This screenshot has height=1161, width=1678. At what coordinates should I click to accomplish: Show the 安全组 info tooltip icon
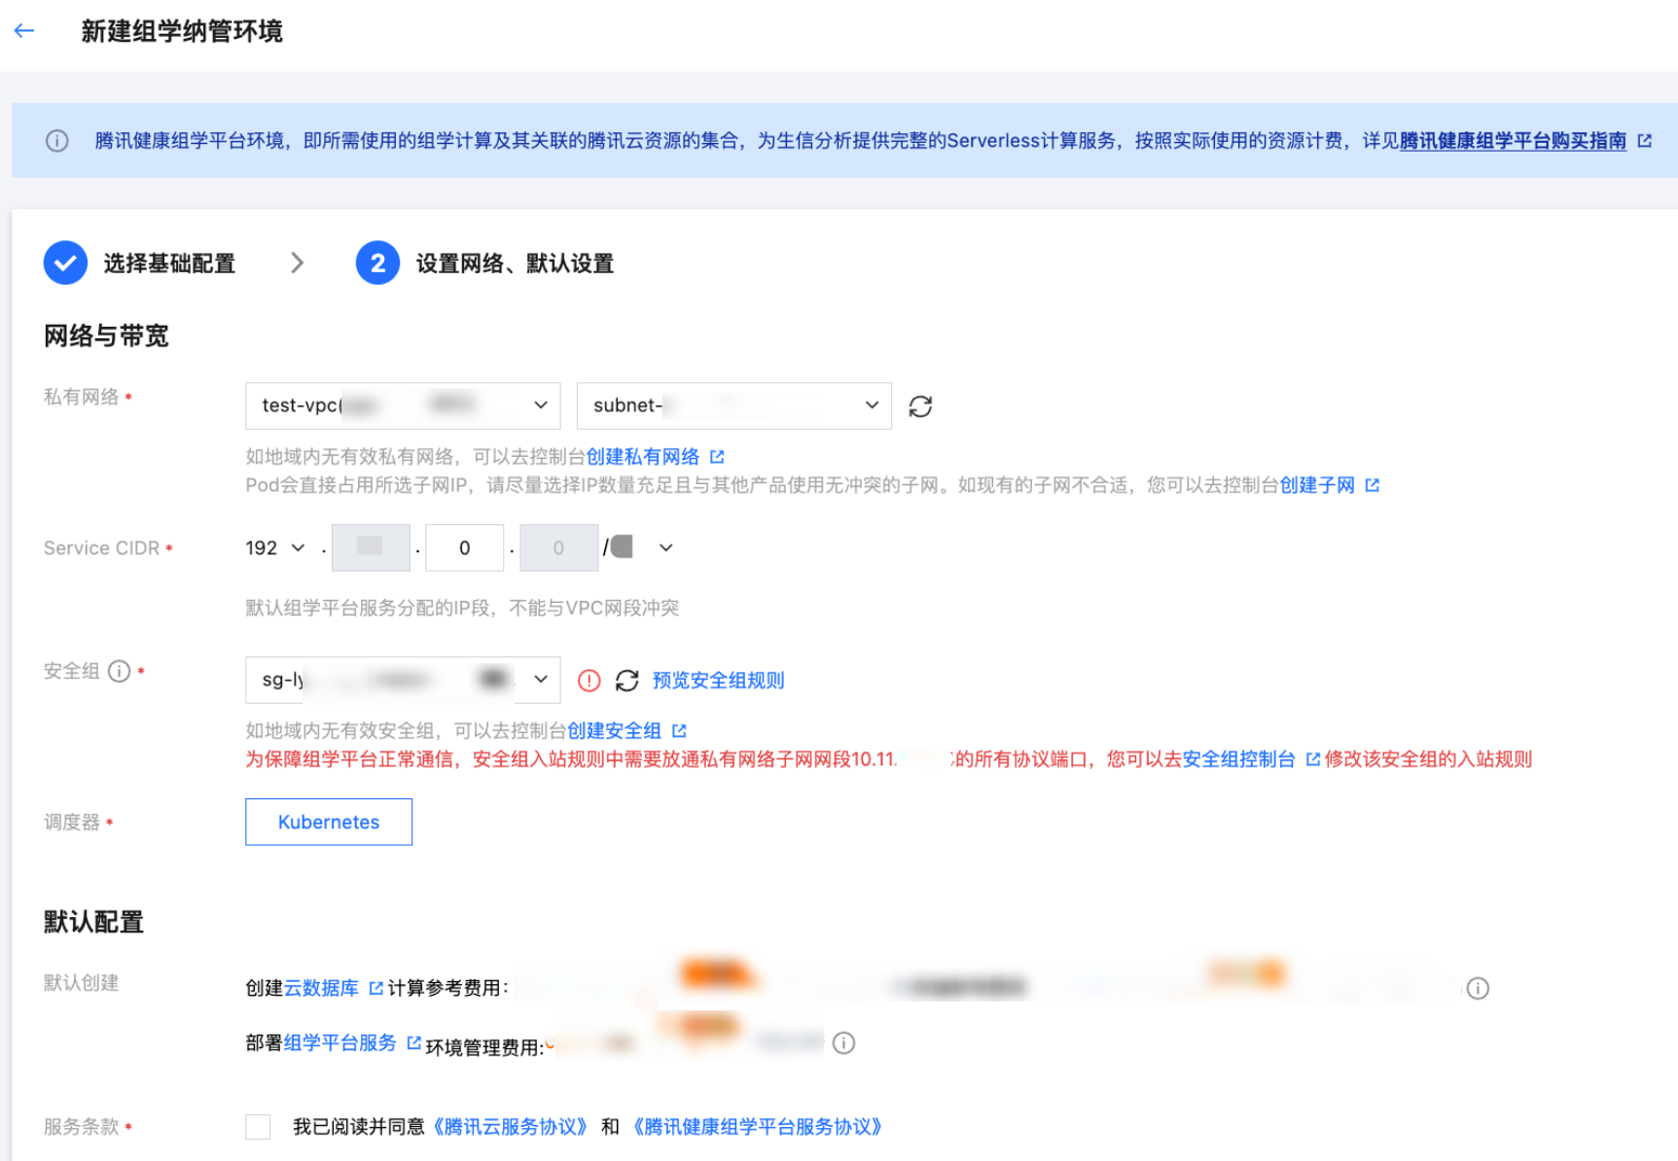[119, 671]
